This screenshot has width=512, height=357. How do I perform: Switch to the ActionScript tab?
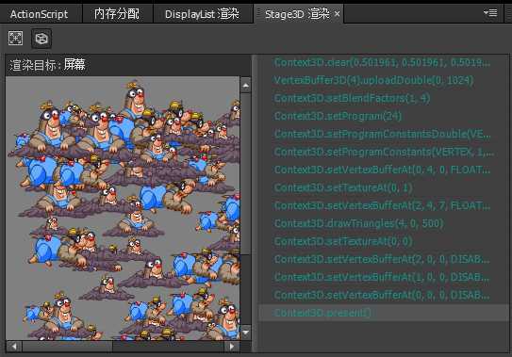point(39,14)
